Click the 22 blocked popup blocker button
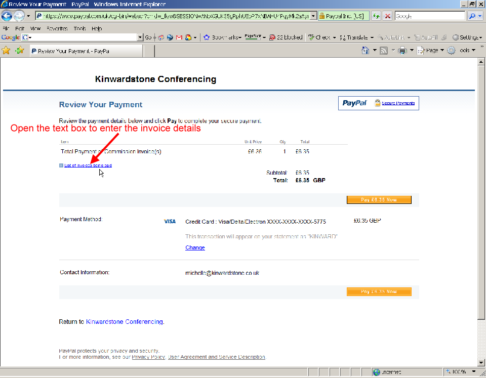Image resolution: width=486 pixels, height=378 pixels. 286,37
